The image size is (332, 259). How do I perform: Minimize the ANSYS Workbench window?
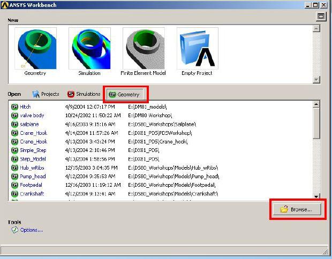308,5
